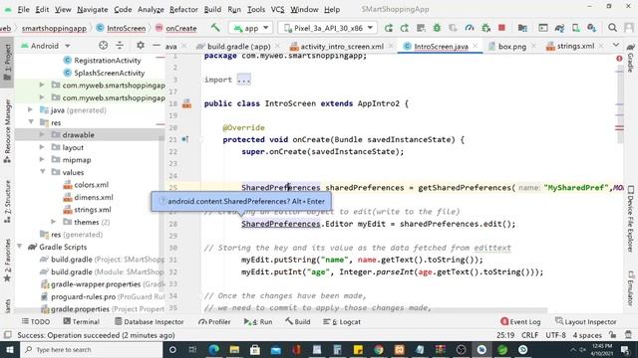
Task: Open the AVD Manager icon
Action: coord(576,28)
